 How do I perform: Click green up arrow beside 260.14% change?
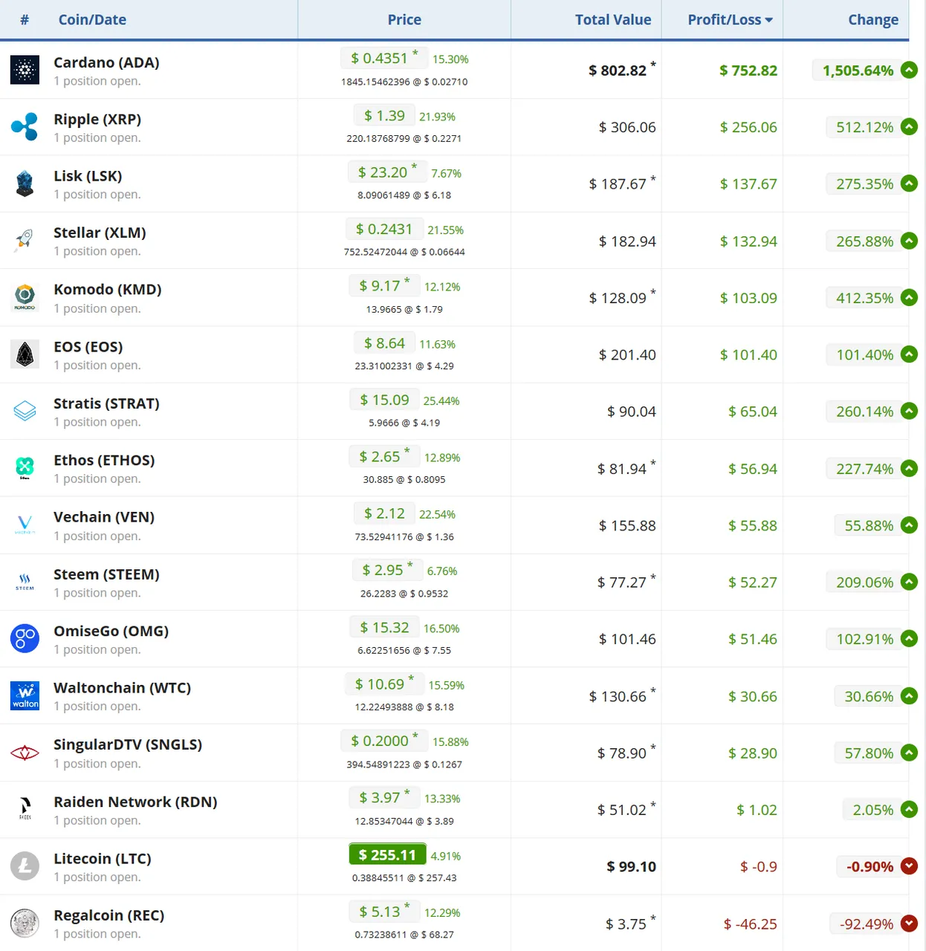[909, 411]
